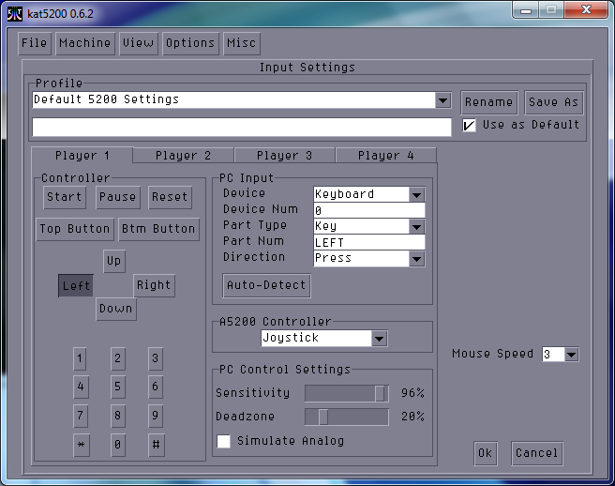The width and height of the screenshot is (615, 486).
Task: Select keypad button 4
Action: [x=81, y=387]
